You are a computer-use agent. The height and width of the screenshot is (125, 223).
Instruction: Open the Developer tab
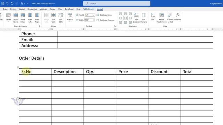pyautogui.click(x=69, y=9)
